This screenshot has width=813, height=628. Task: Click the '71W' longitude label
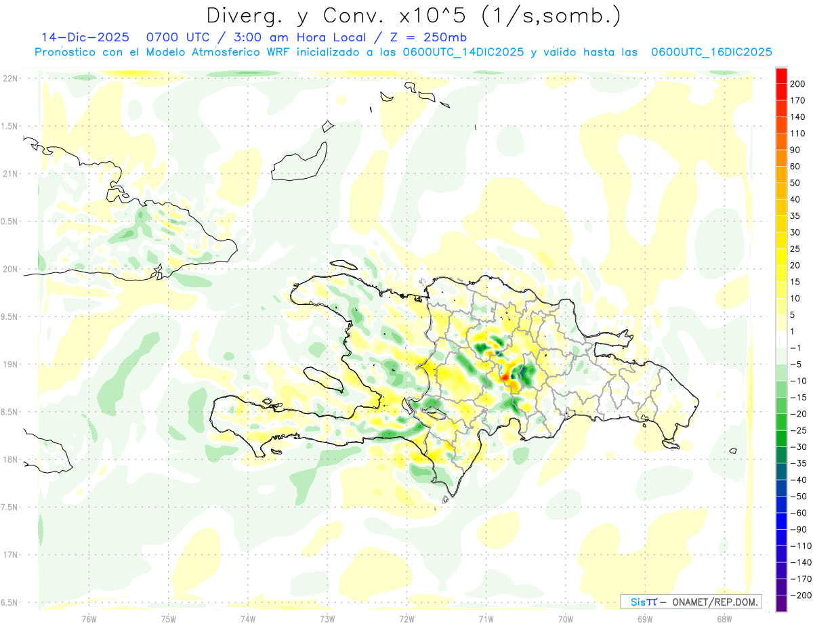click(x=486, y=619)
